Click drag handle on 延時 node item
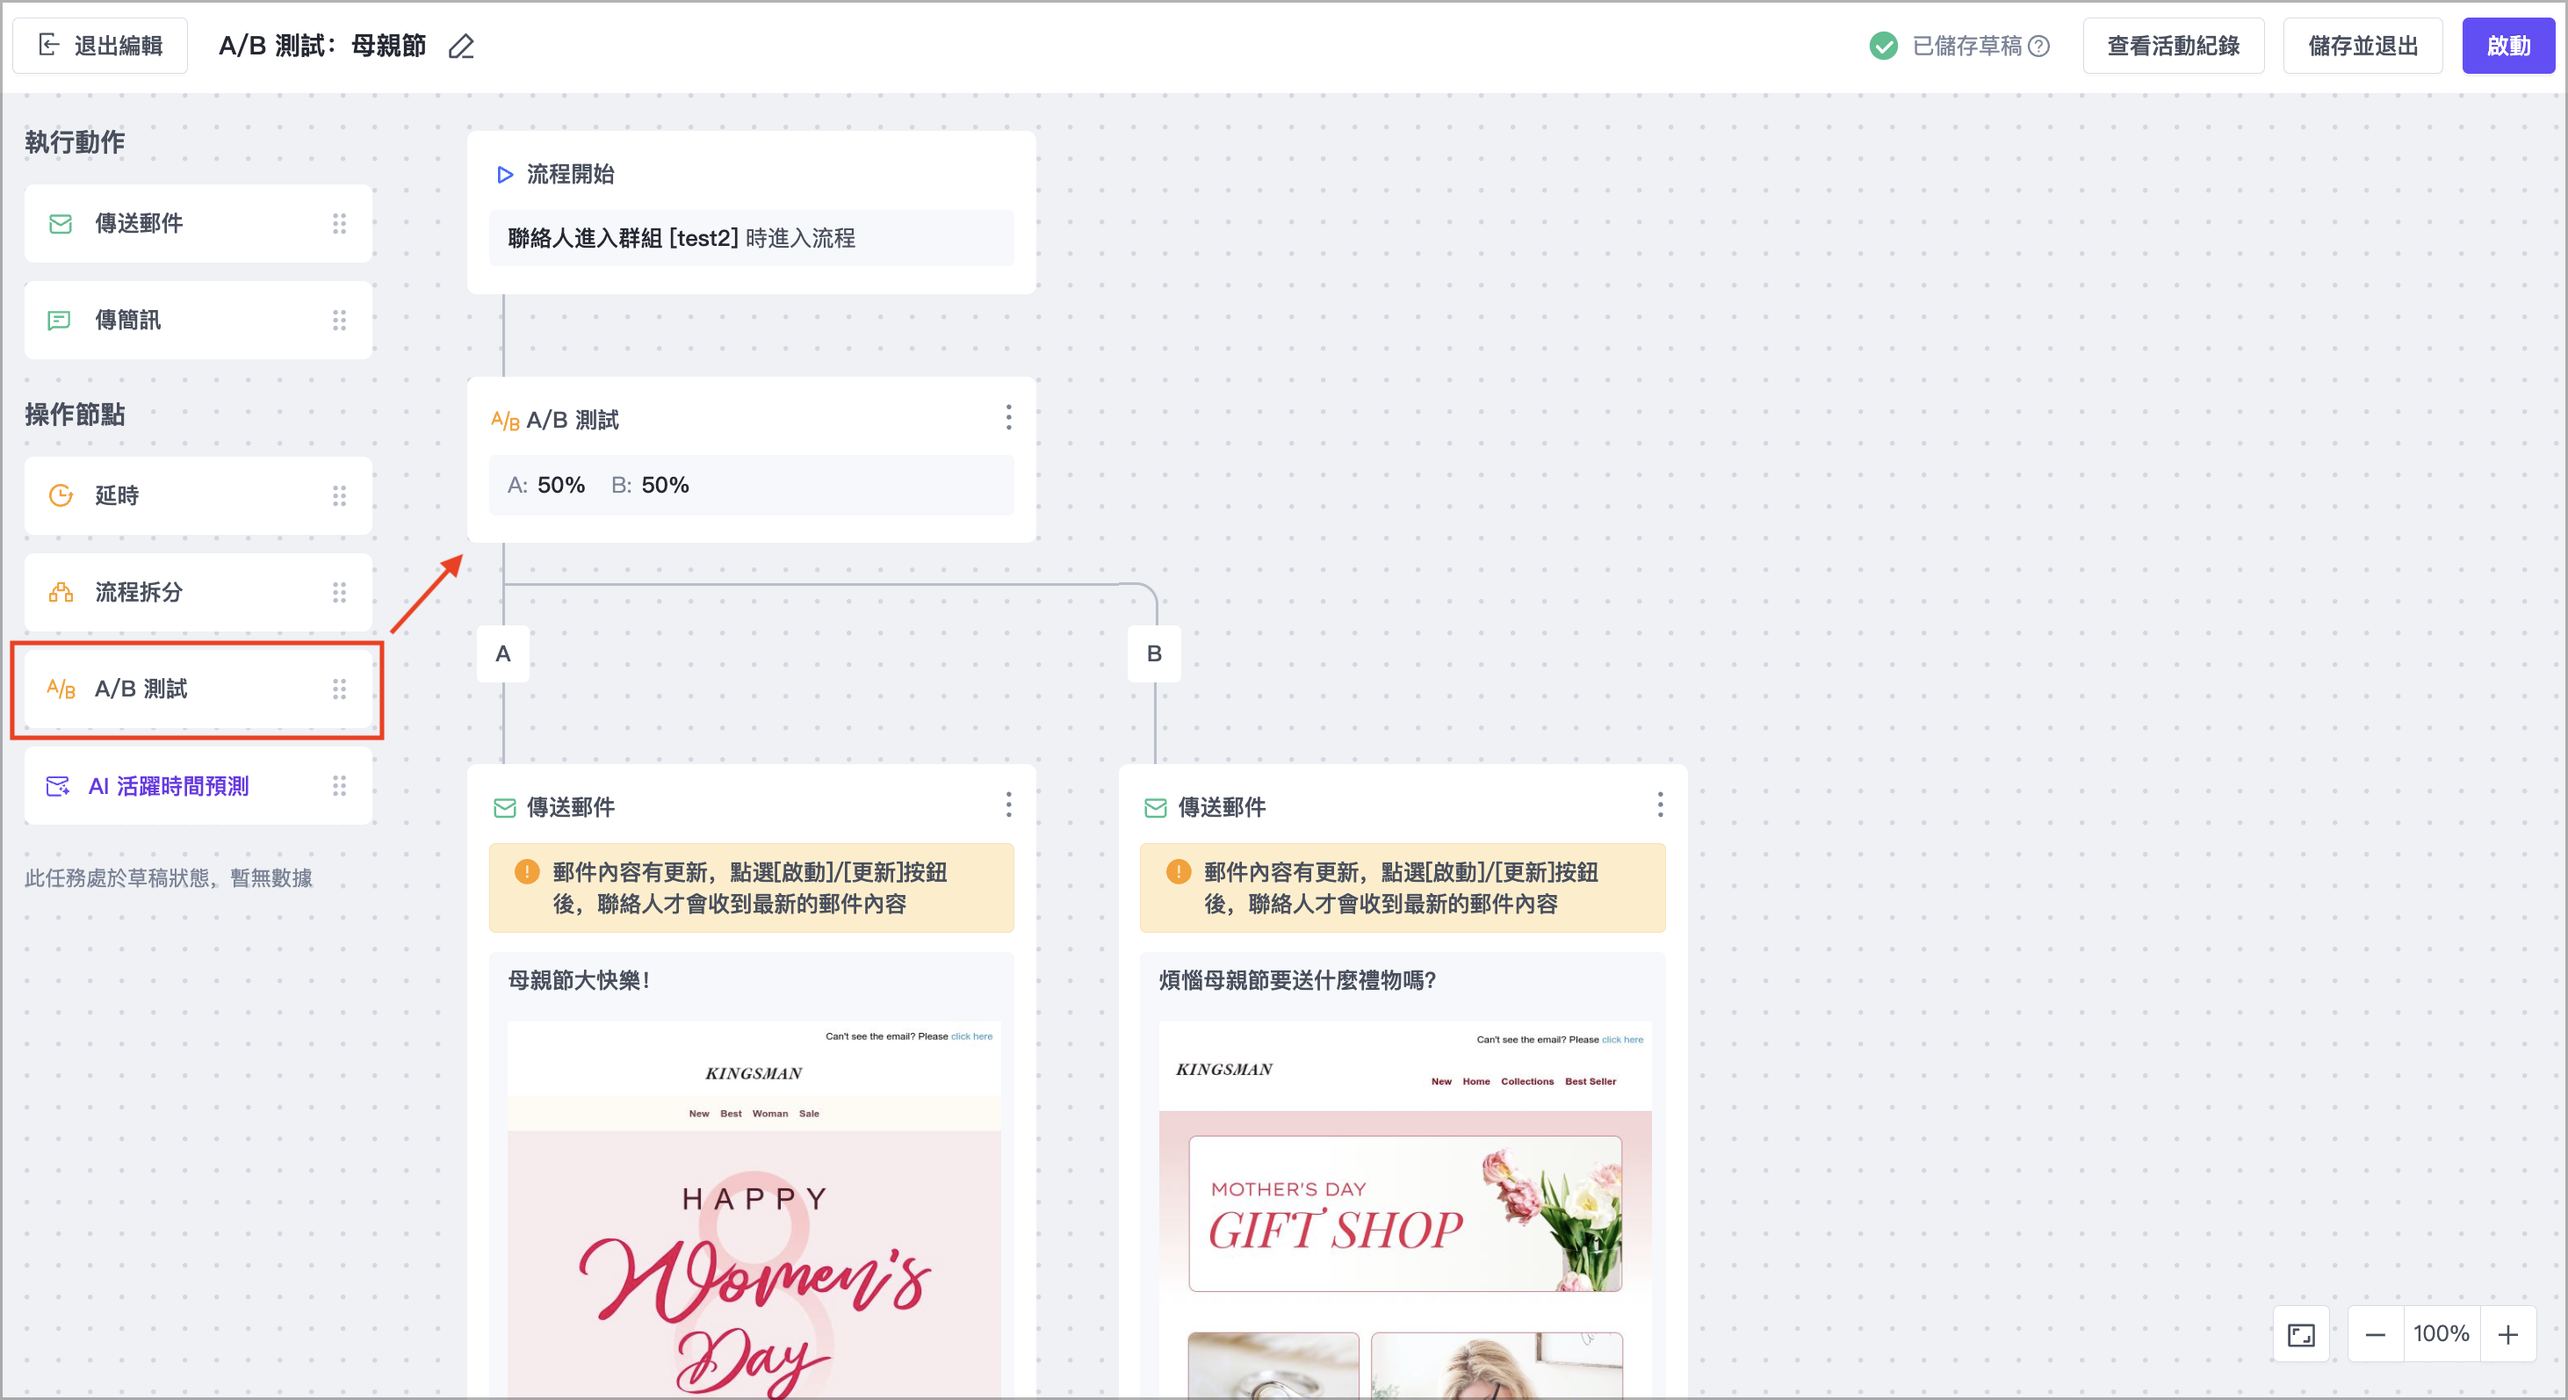The width and height of the screenshot is (2568, 1400). [x=339, y=495]
